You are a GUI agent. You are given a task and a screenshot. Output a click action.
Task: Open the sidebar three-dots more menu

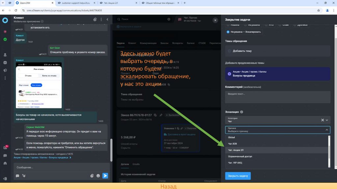tap(5, 78)
